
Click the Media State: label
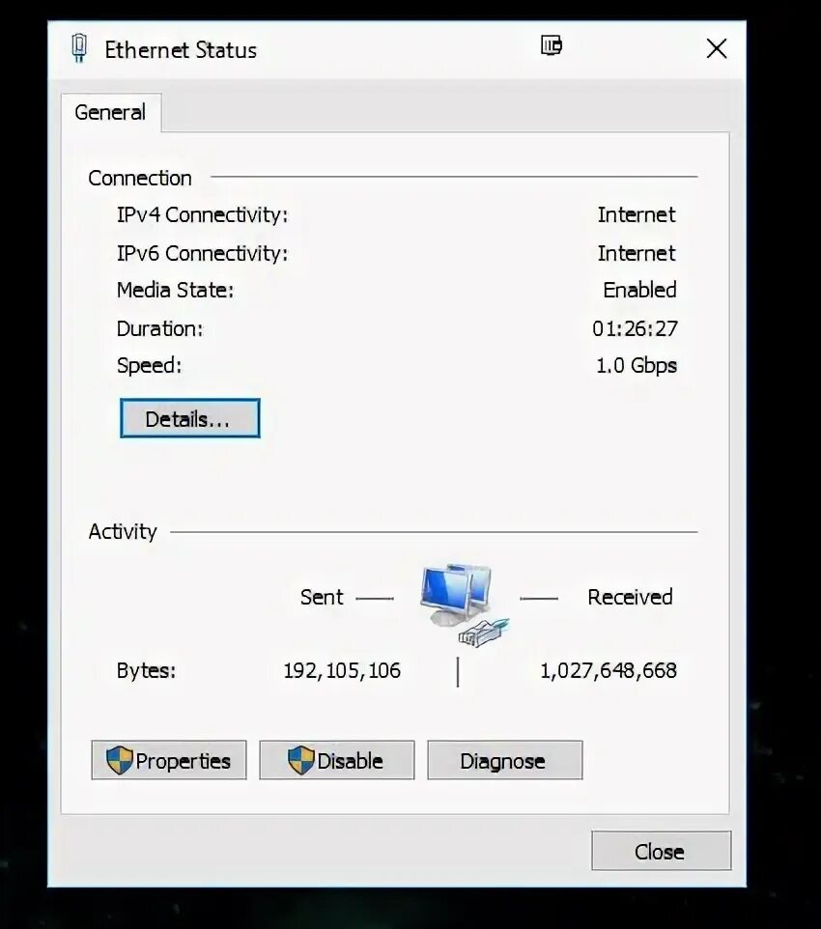[x=176, y=290]
